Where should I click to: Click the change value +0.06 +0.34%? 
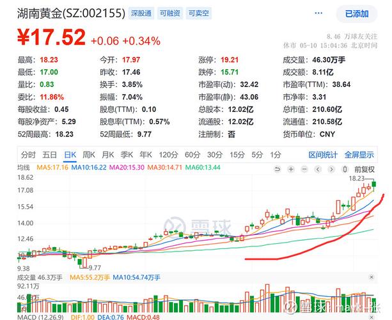point(125,41)
